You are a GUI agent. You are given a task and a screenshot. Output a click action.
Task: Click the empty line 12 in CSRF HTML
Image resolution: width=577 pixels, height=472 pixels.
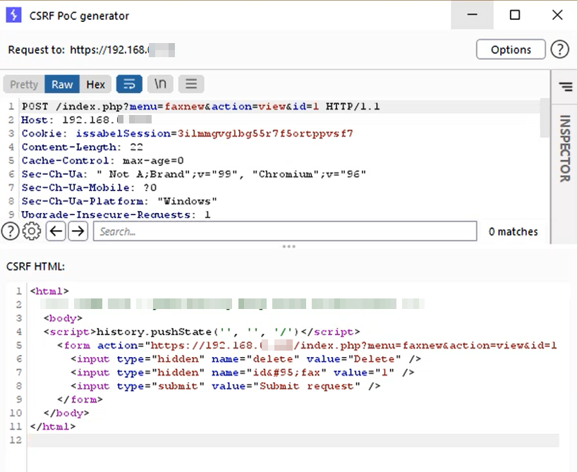[293, 440]
